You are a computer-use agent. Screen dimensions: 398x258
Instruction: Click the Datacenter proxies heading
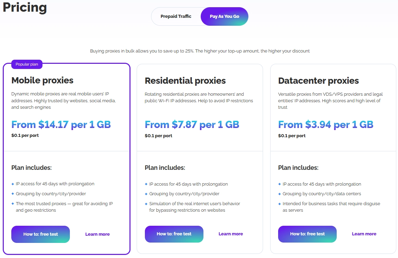pyautogui.click(x=318, y=81)
